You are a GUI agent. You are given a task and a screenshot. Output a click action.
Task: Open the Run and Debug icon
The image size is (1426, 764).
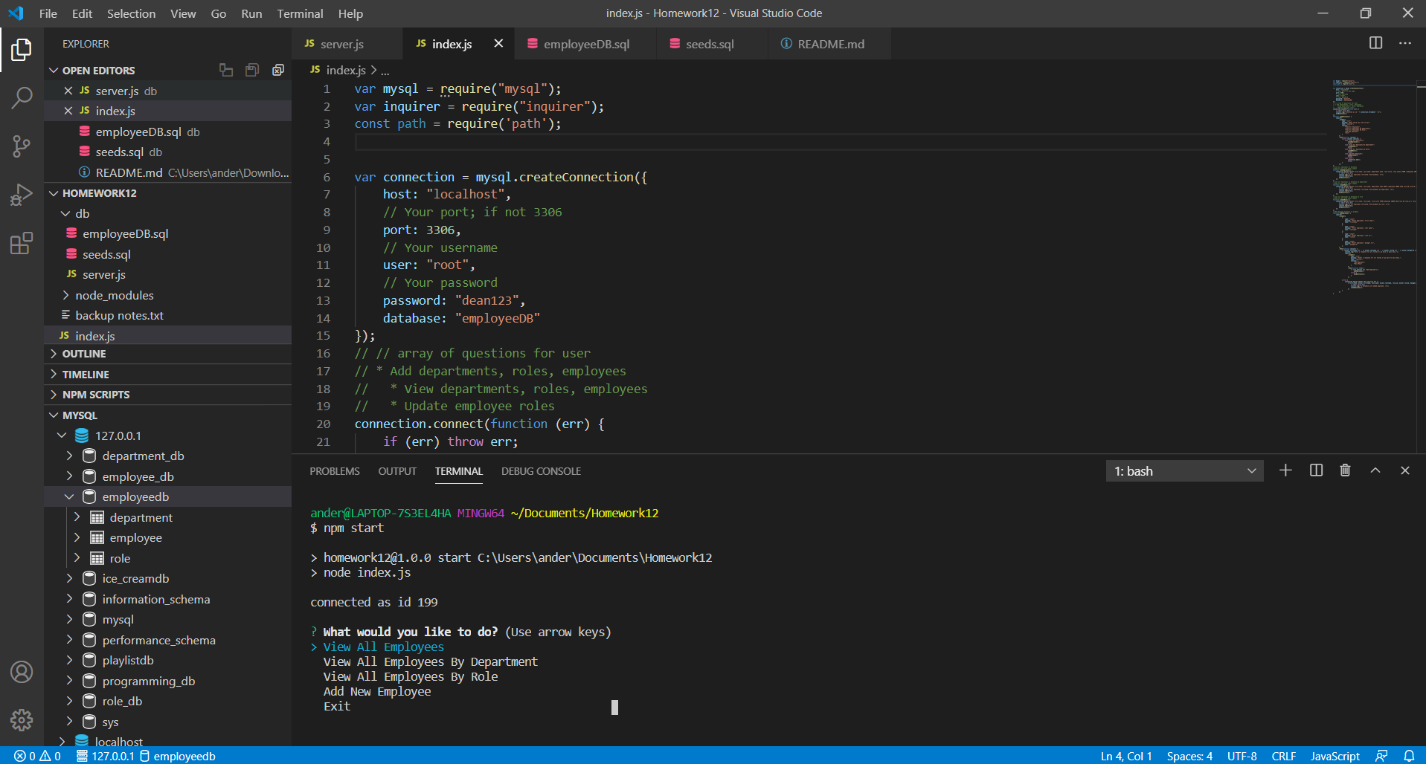pos(22,195)
